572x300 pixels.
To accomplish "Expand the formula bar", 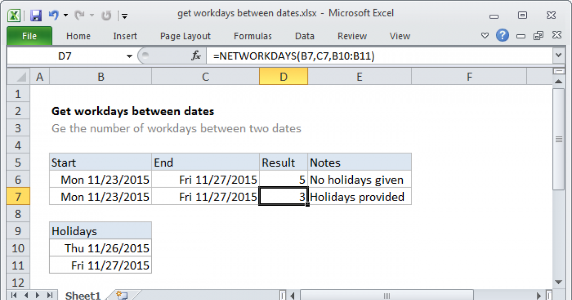I will click(x=558, y=56).
